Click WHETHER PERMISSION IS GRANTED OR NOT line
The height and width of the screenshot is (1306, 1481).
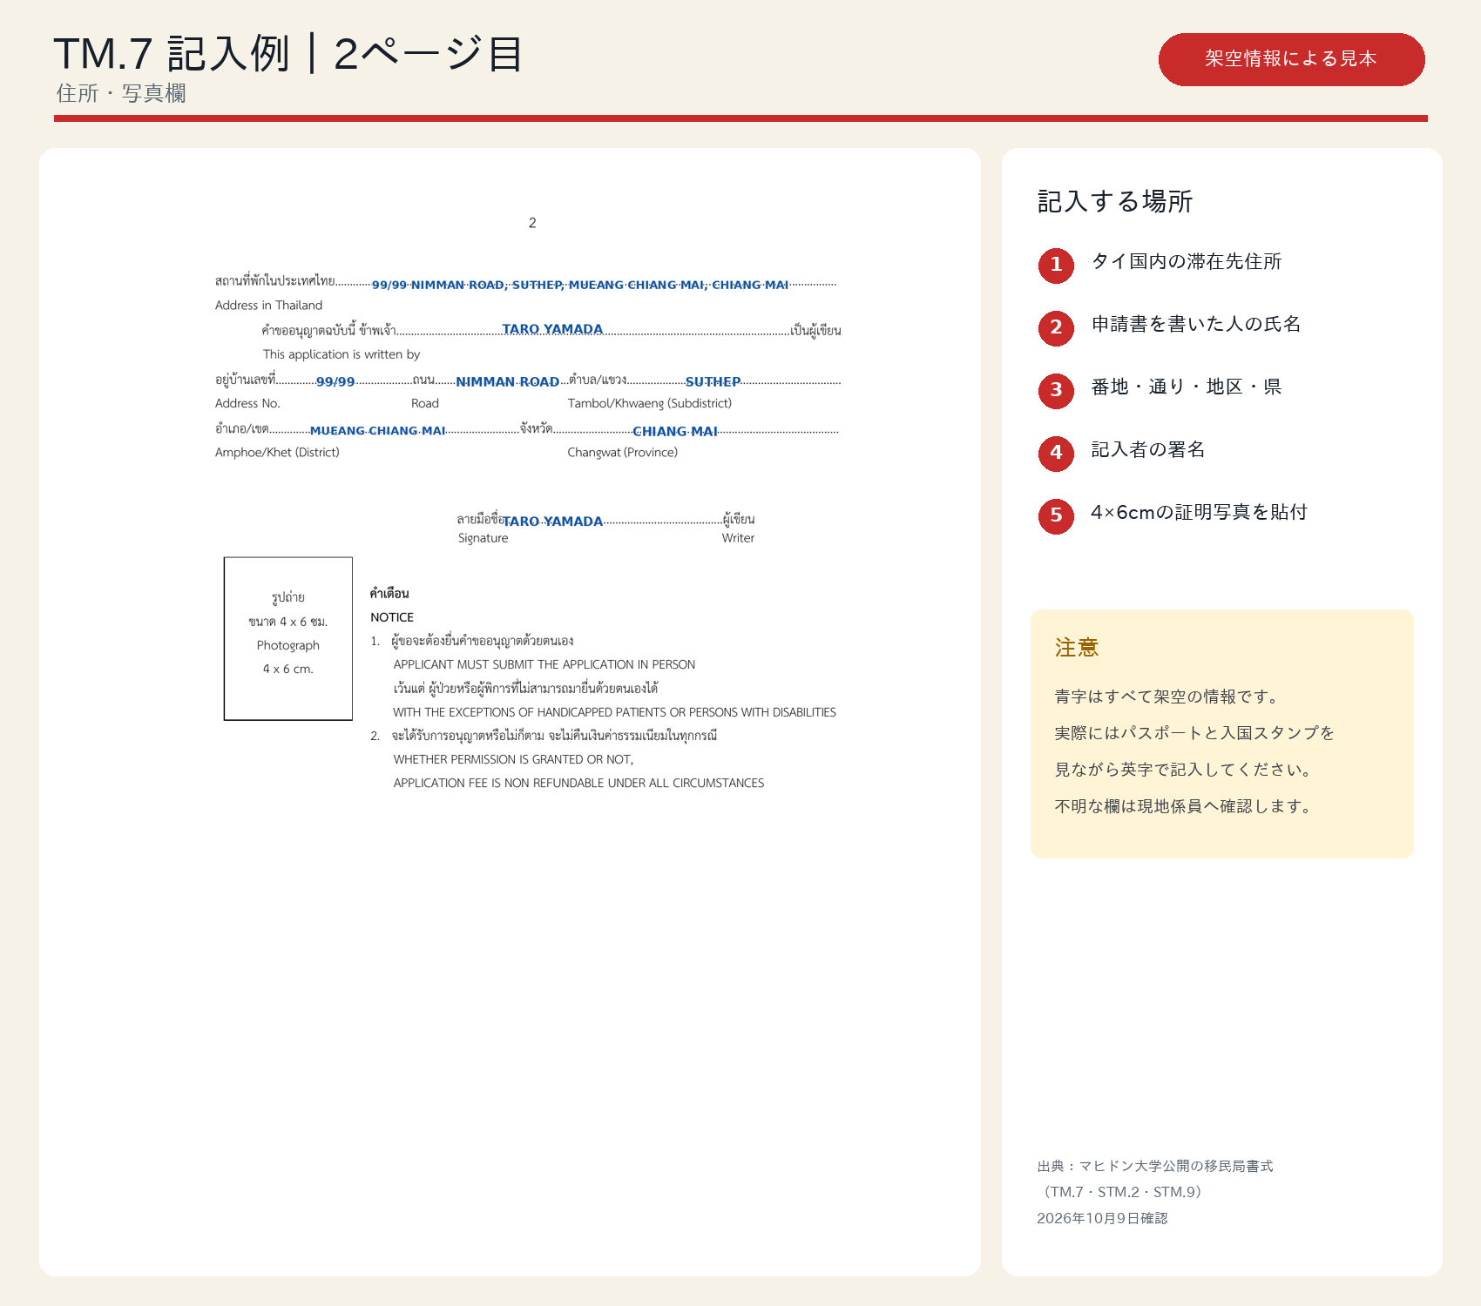pos(513,759)
